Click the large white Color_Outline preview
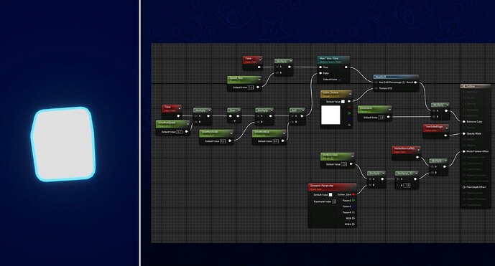The image size is (495, 266). coord(330,115)
